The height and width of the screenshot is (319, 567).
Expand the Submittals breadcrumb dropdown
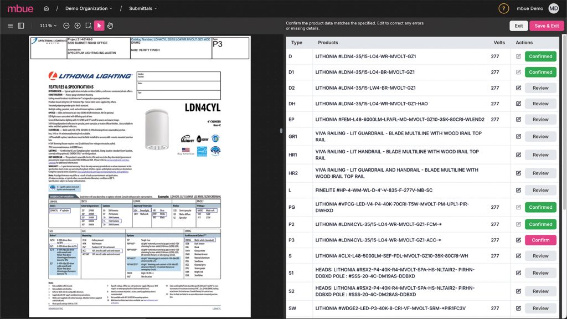click(x=143, y=8)
